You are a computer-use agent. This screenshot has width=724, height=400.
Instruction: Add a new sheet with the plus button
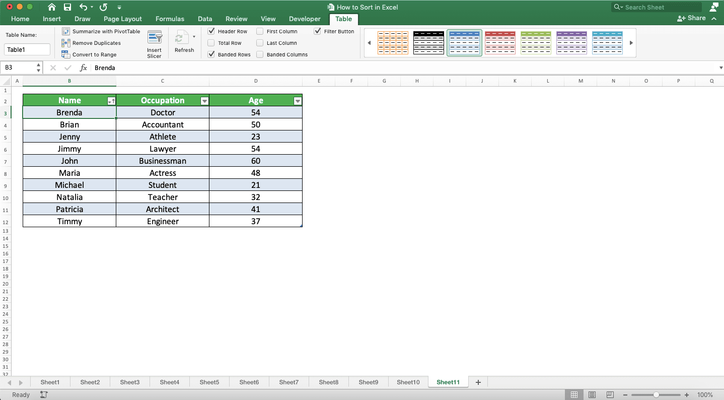477,382
